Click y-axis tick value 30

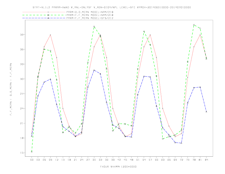(22, 79)
